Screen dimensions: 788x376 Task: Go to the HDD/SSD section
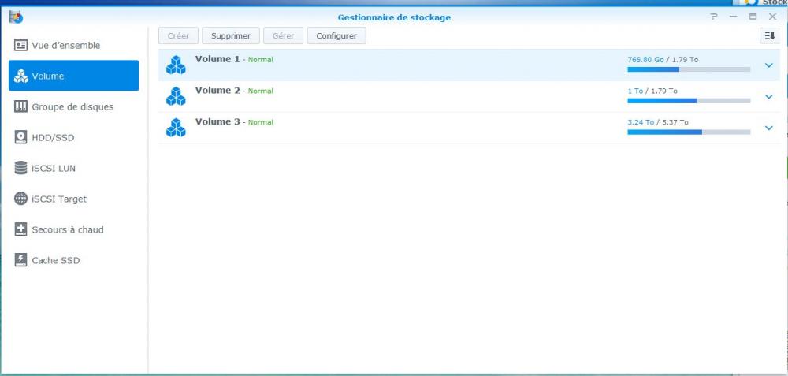tap(73, 137)
